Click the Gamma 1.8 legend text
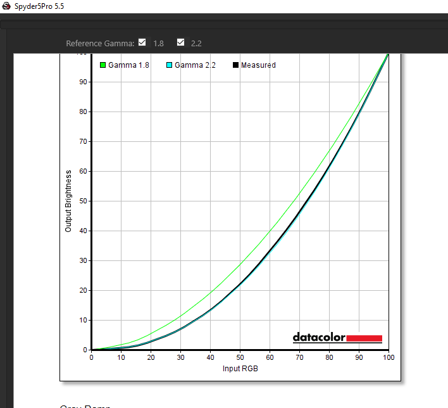The width and height of the screenshot is (448, 408). (x=129, y=65)
